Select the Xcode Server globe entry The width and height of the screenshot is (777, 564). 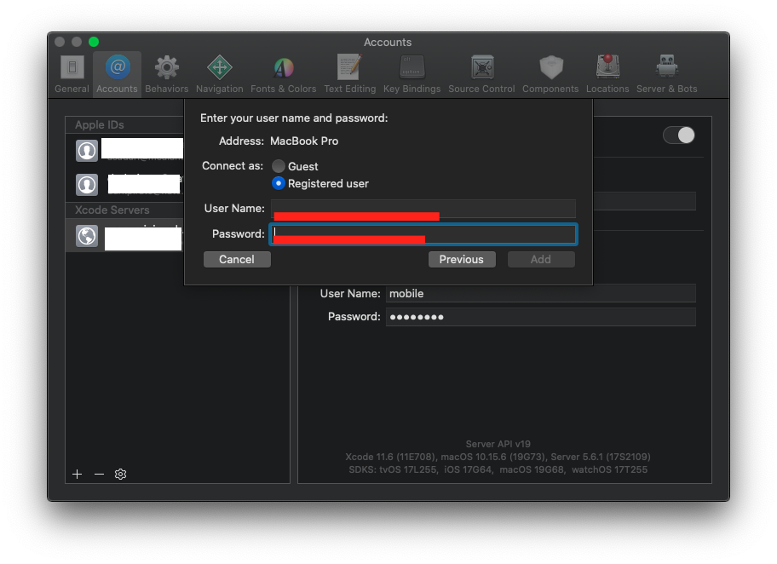[87, 236]
